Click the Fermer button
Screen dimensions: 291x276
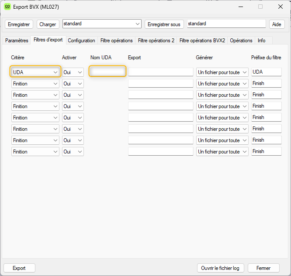[263, 268]
